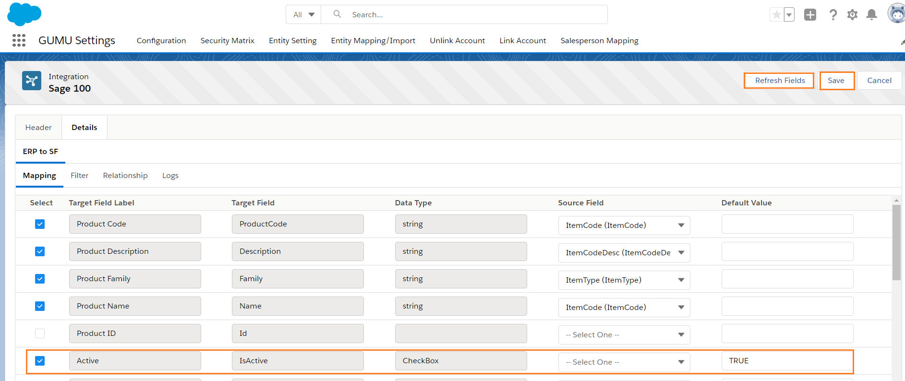Select the Details tab

(84, 128)
